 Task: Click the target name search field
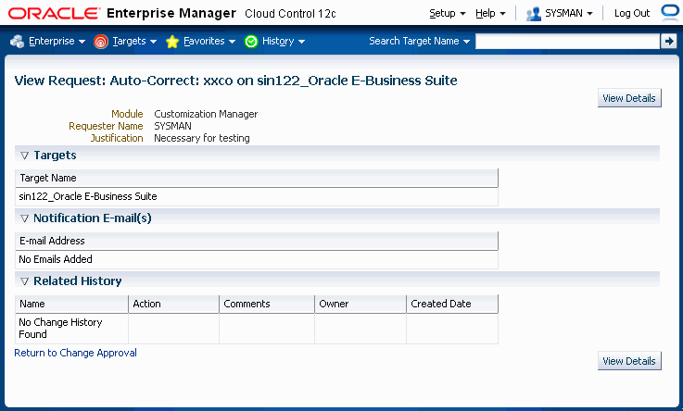pyautogui.click(x=567, y=42)
